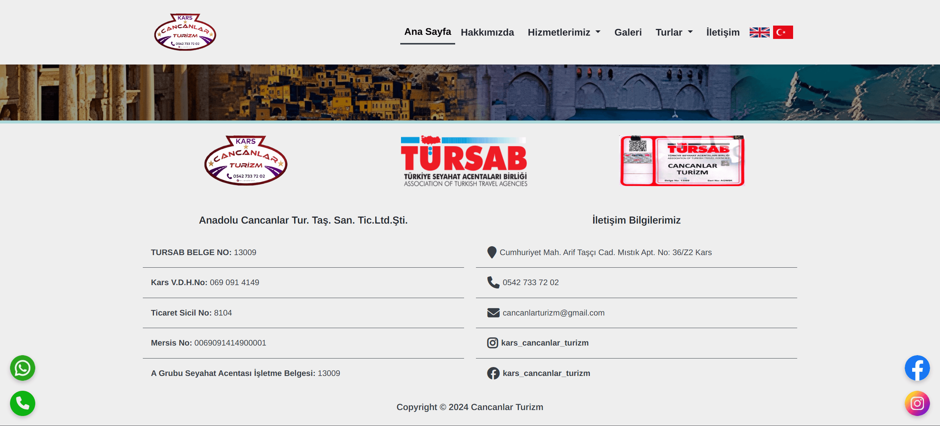The height and width of the screenshot is (426, 940).
Task: Expand the Hizmetlerimiz dropdown menu
Action: click(564, 32)
